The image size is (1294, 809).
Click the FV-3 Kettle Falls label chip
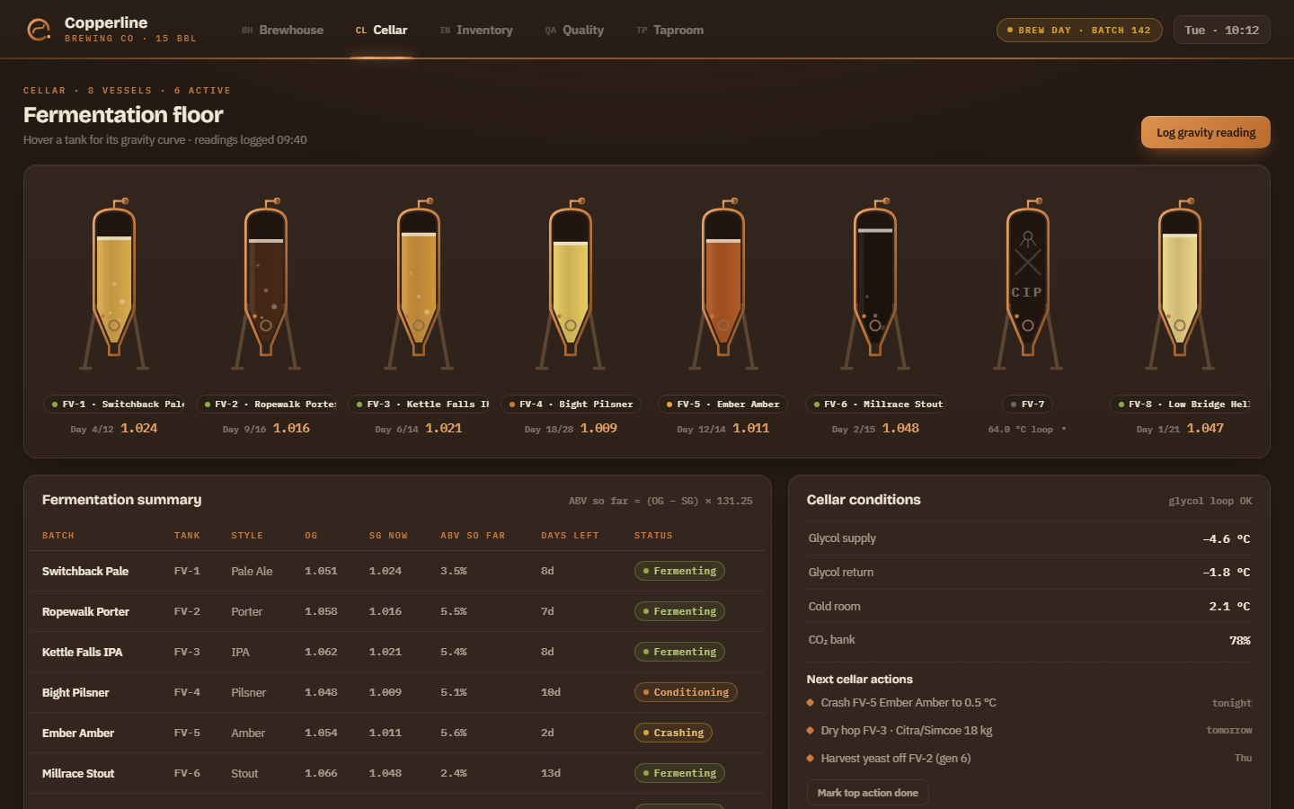(419, 404)
